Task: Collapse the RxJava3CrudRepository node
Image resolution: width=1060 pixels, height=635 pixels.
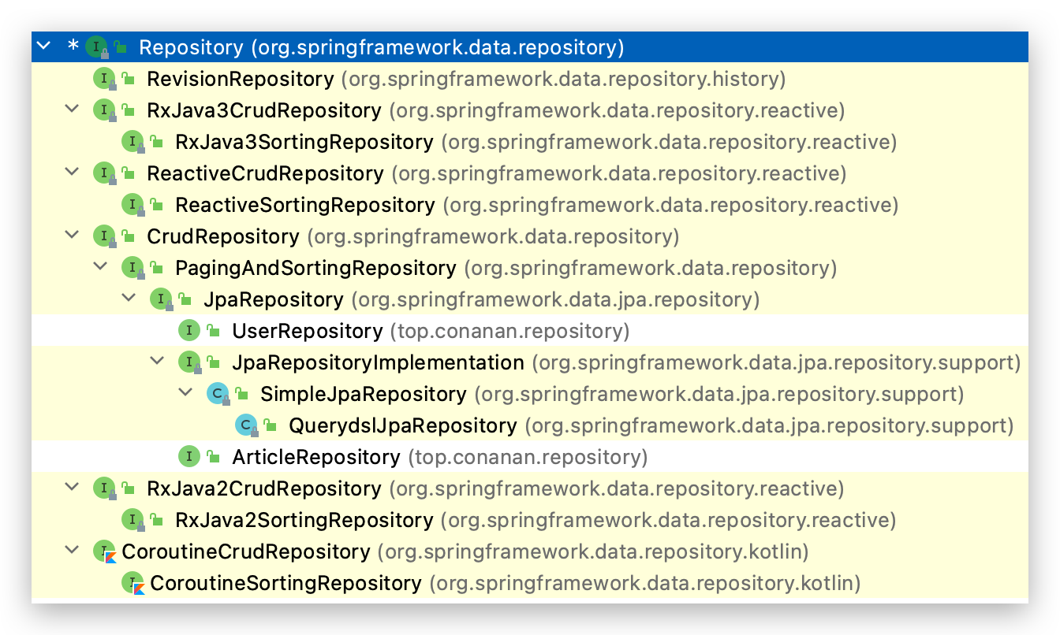Action: (x=72, y=109)
